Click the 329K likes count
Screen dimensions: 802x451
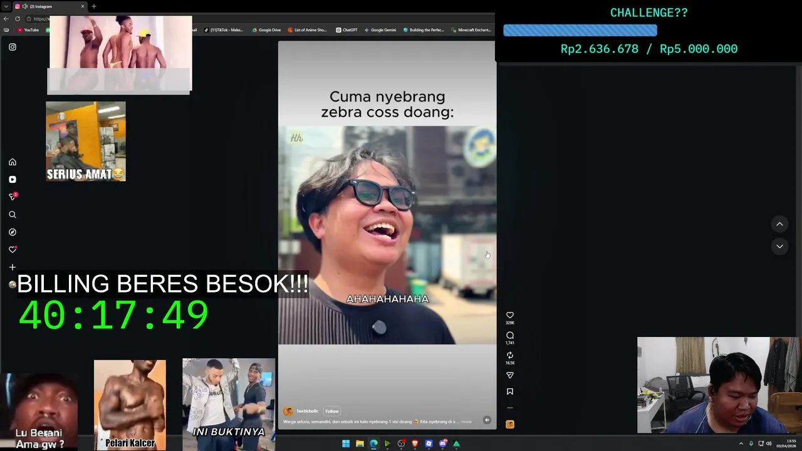tap(510, 323)
